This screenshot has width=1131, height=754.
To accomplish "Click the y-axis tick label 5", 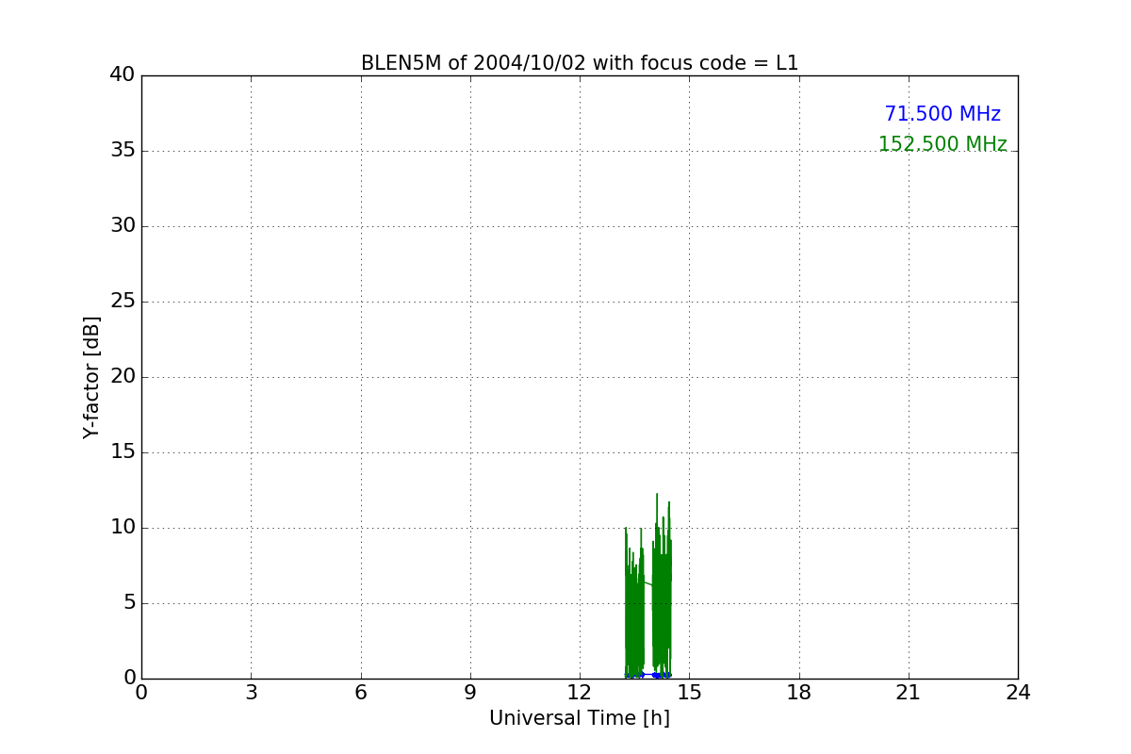I will [129, 602].
